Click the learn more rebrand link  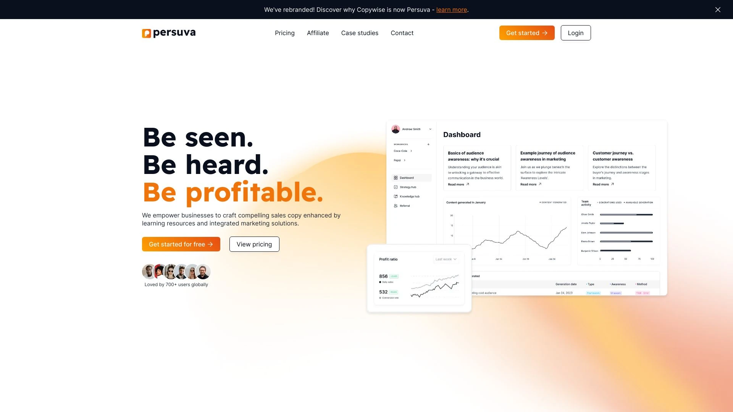coord(451,9)
